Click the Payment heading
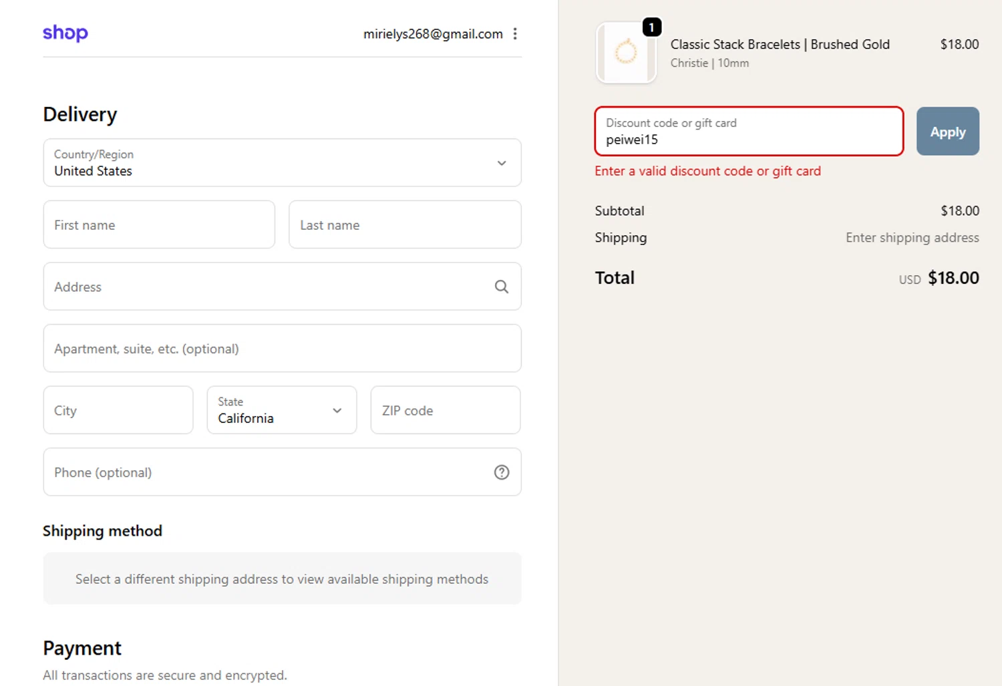Viewport: 1002px width, 686px height. click(x=82, y=648)
